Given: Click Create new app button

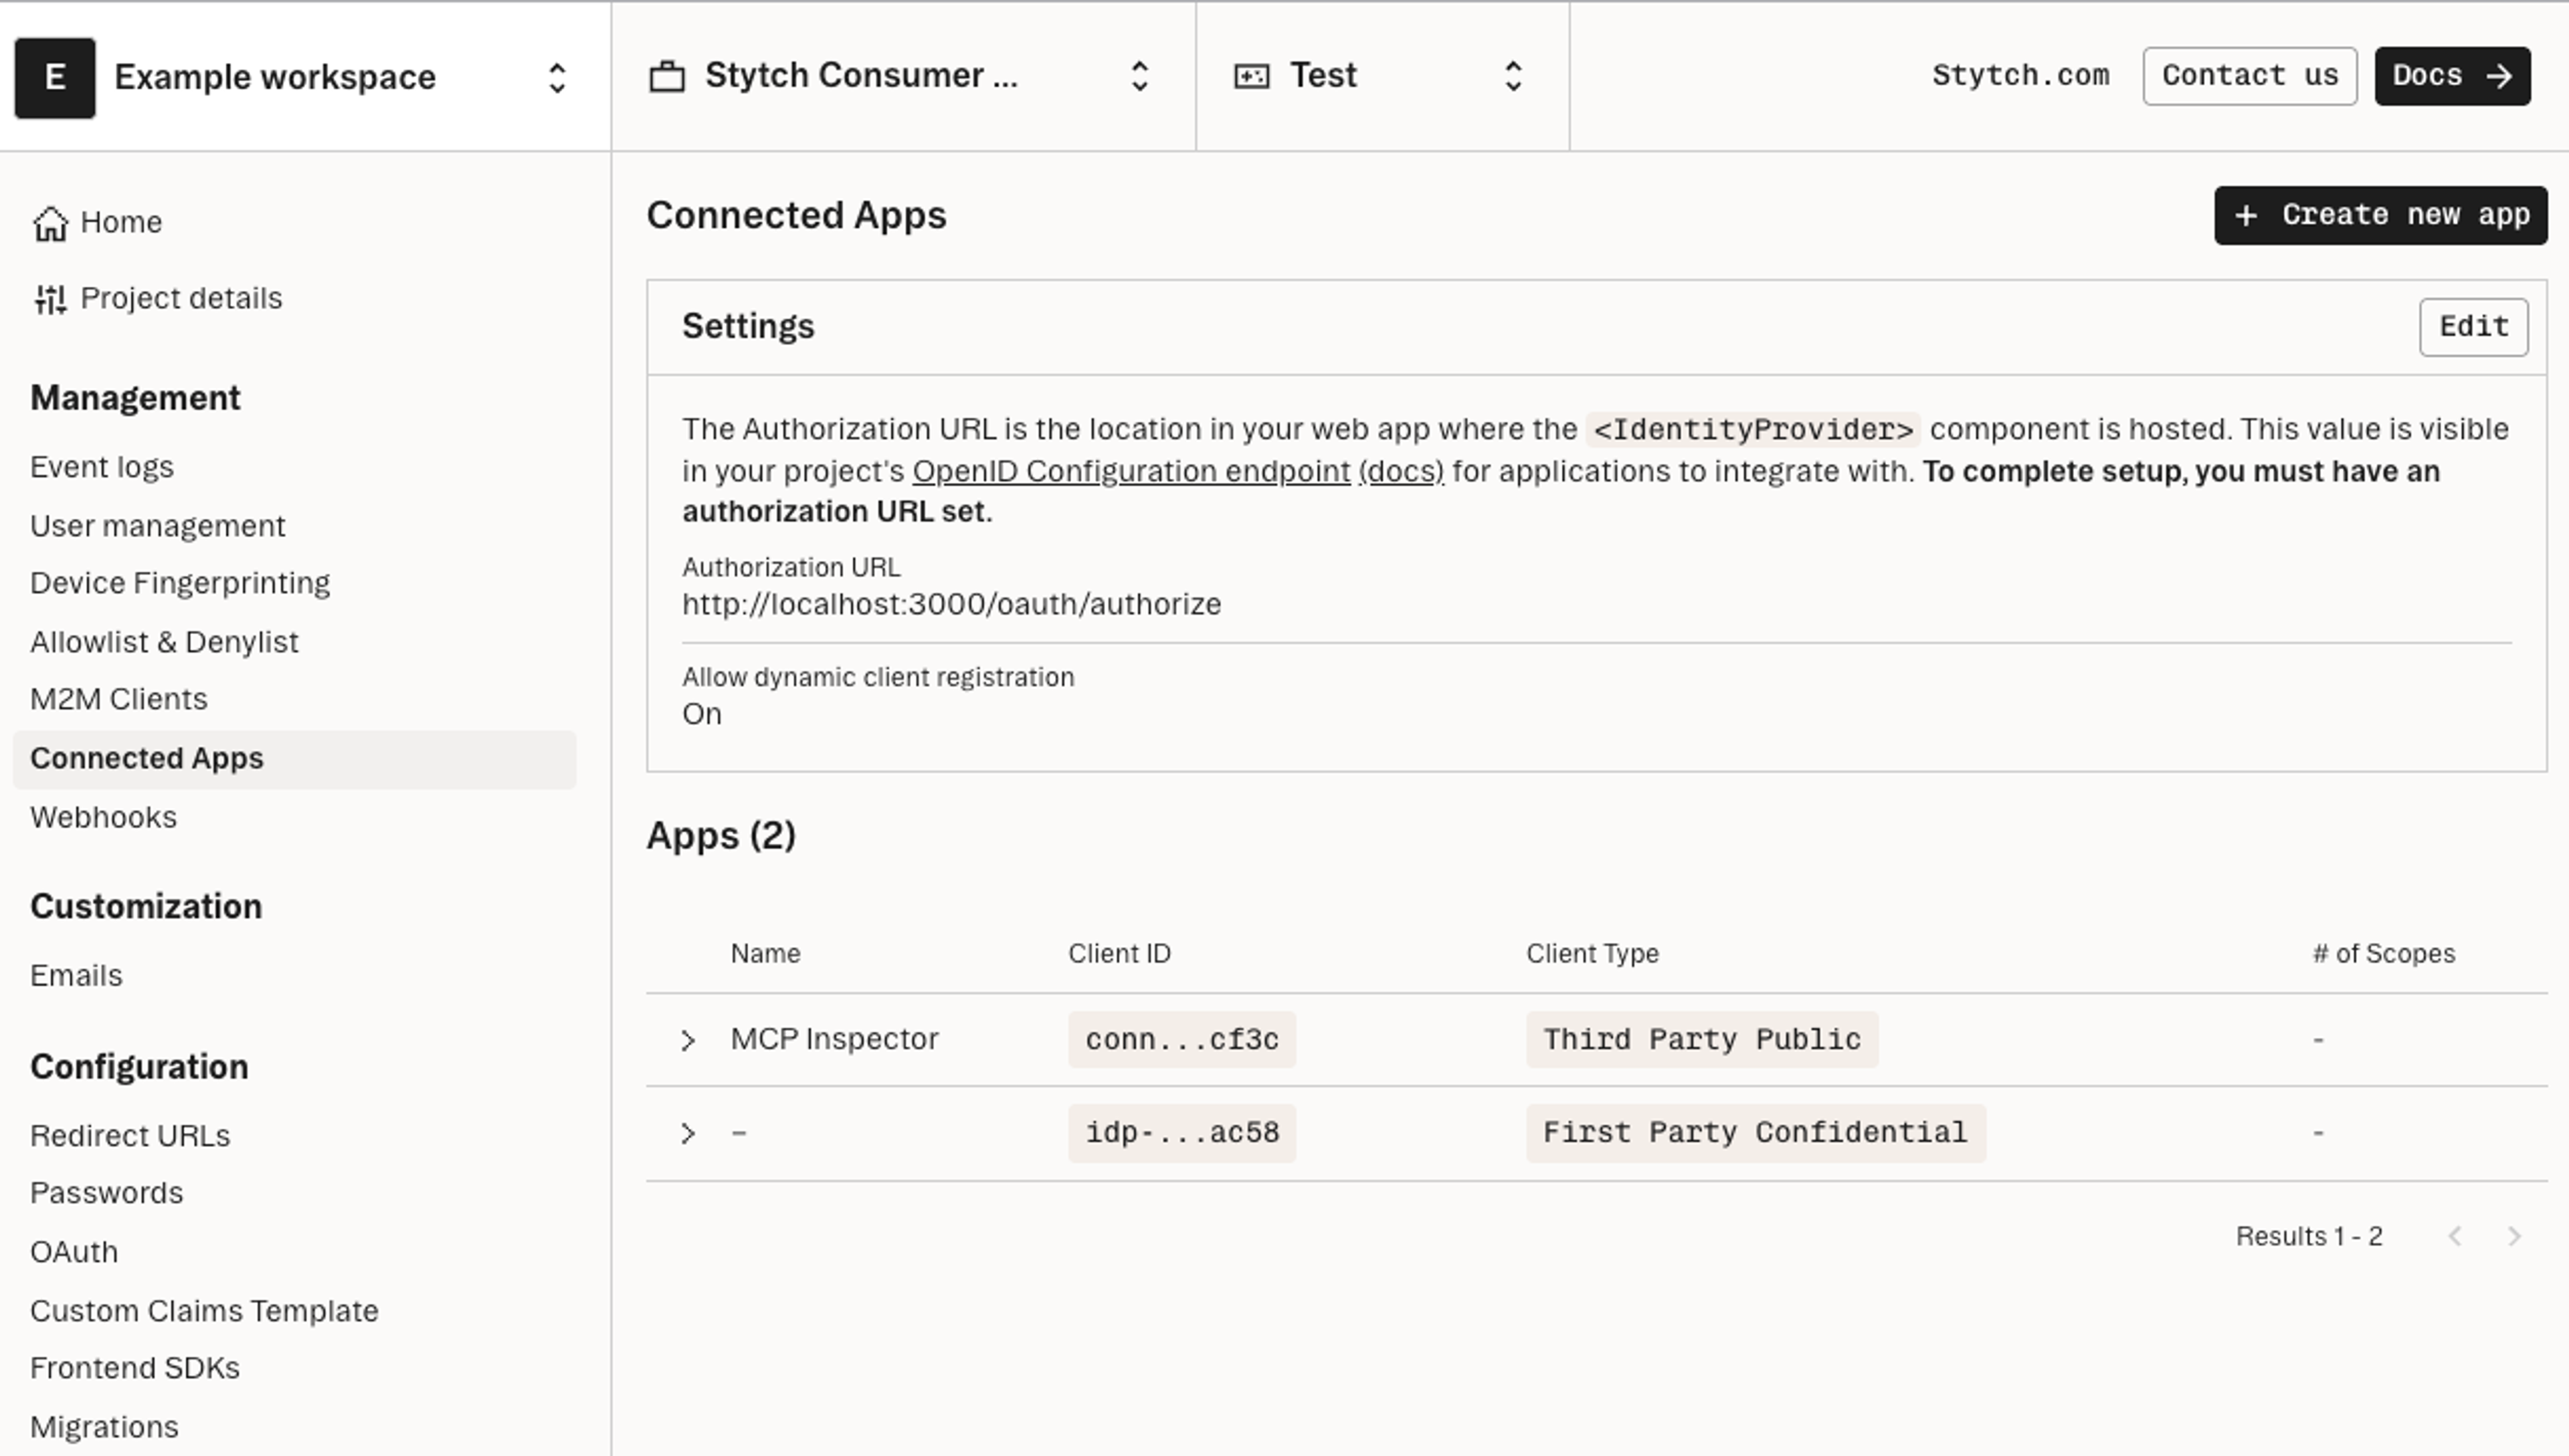Looking at the screenshot, I should point(2380,215).
